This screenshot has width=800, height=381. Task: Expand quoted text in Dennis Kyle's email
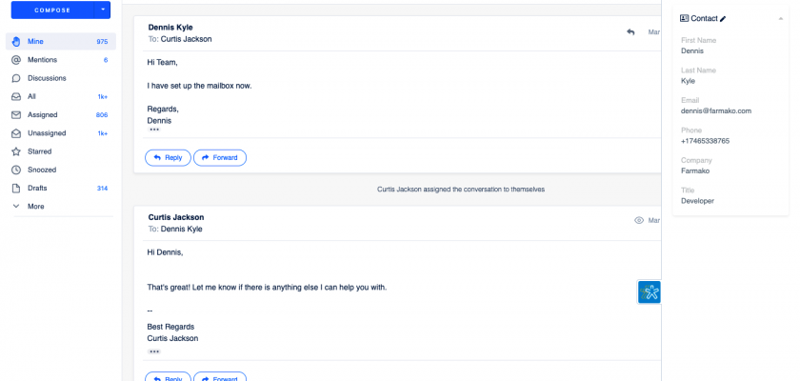tap(154, 130)
